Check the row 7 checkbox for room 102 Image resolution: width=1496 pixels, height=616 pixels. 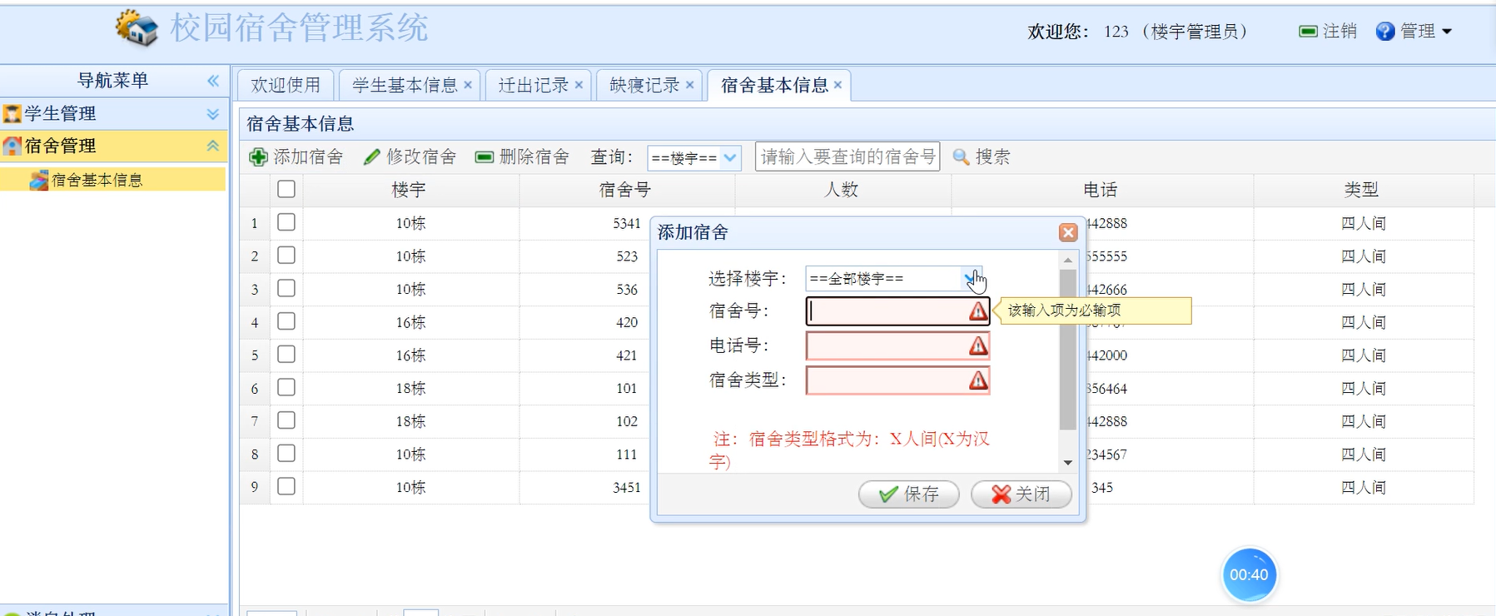click(286, 420)
